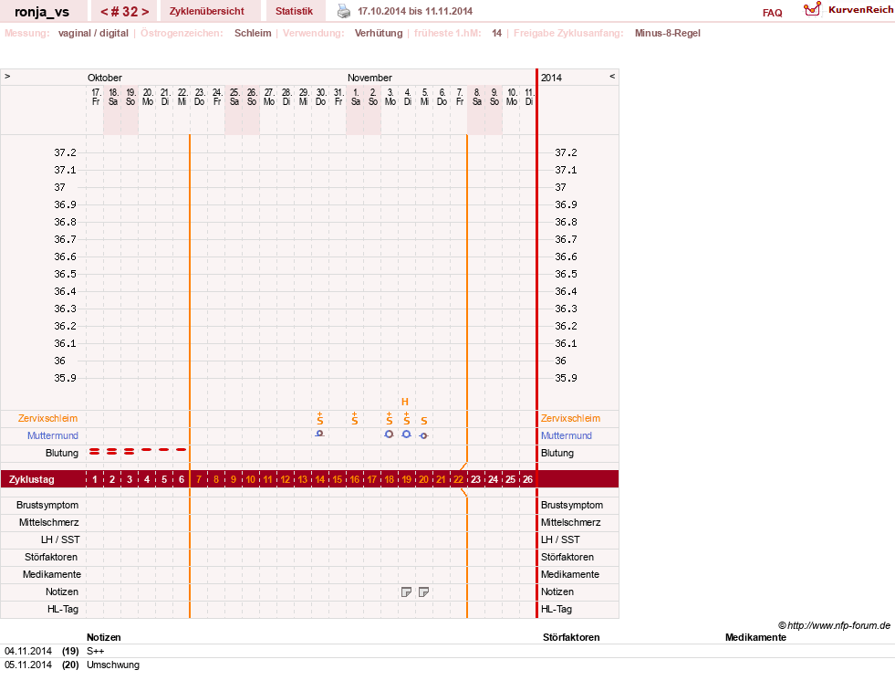Image resolution: width=895 pixels, height=691 pixels.
Task: Click the LH / SST row label on the left
Action: click(x=60, y=539)
